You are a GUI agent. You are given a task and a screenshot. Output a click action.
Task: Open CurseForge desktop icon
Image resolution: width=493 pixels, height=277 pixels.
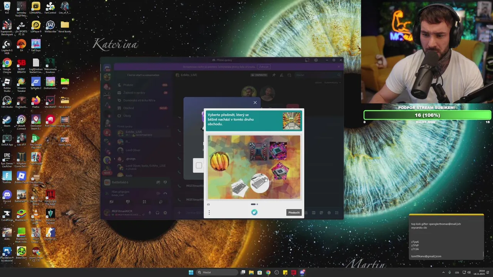tap(7, 215)
